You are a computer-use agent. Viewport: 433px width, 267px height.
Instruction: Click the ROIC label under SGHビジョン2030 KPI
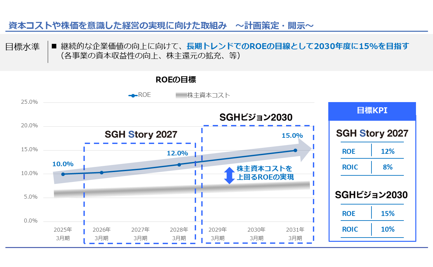coord(350,229)
